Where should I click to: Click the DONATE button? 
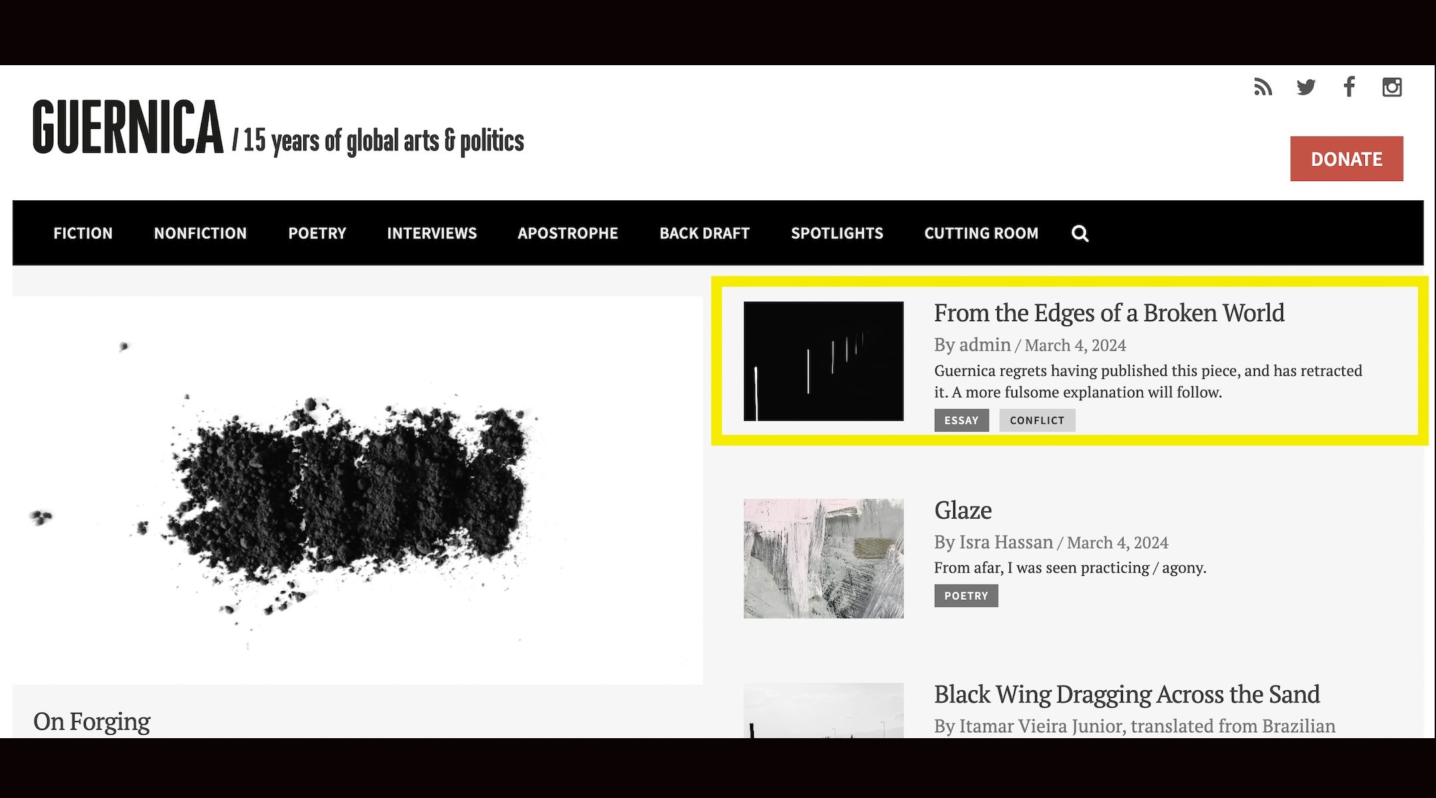(x=1347, y=157)
